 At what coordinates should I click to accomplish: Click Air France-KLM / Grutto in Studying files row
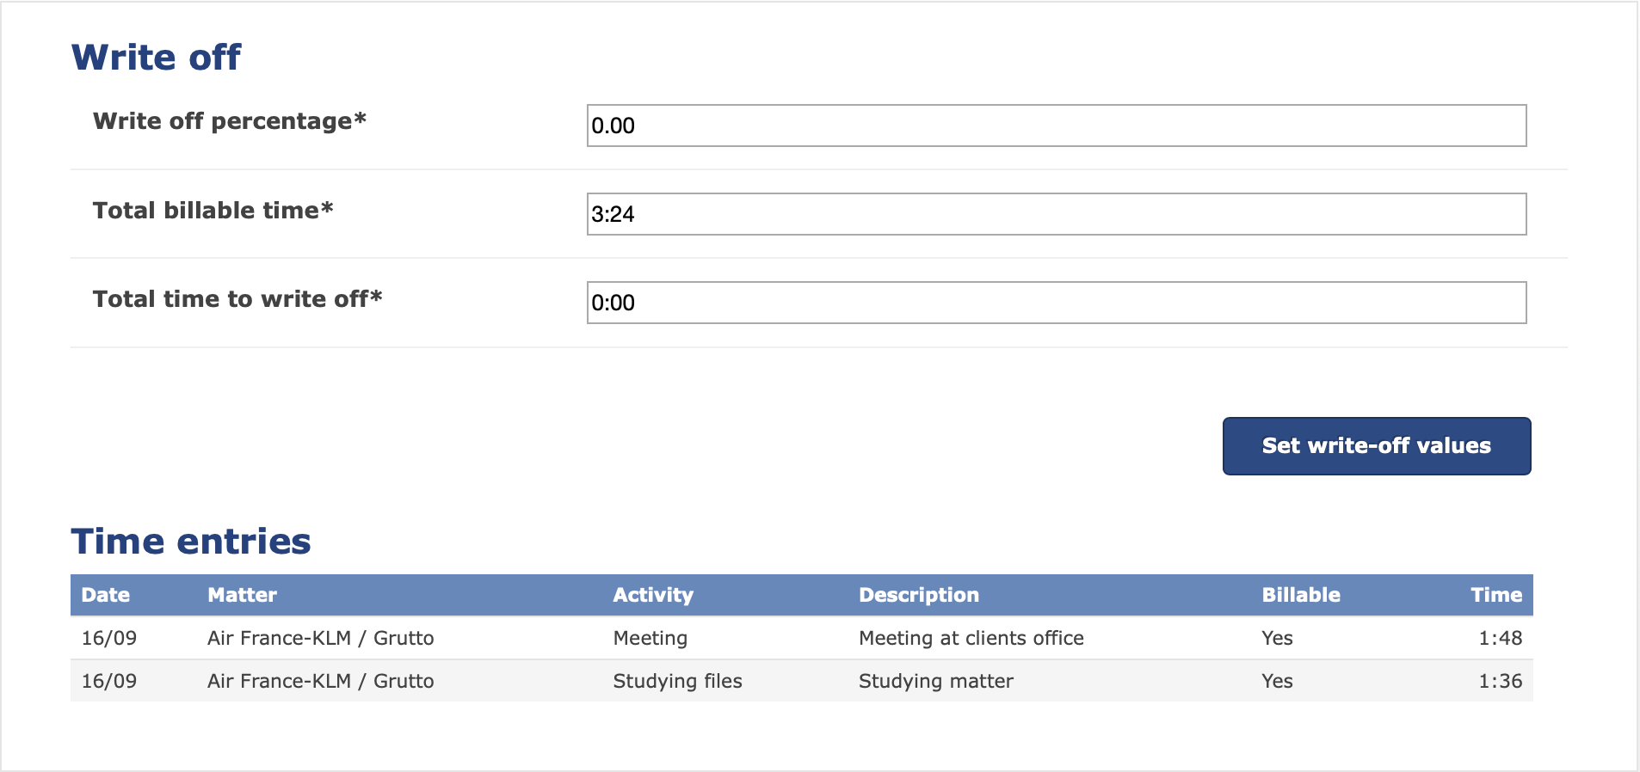coord(321,681)
